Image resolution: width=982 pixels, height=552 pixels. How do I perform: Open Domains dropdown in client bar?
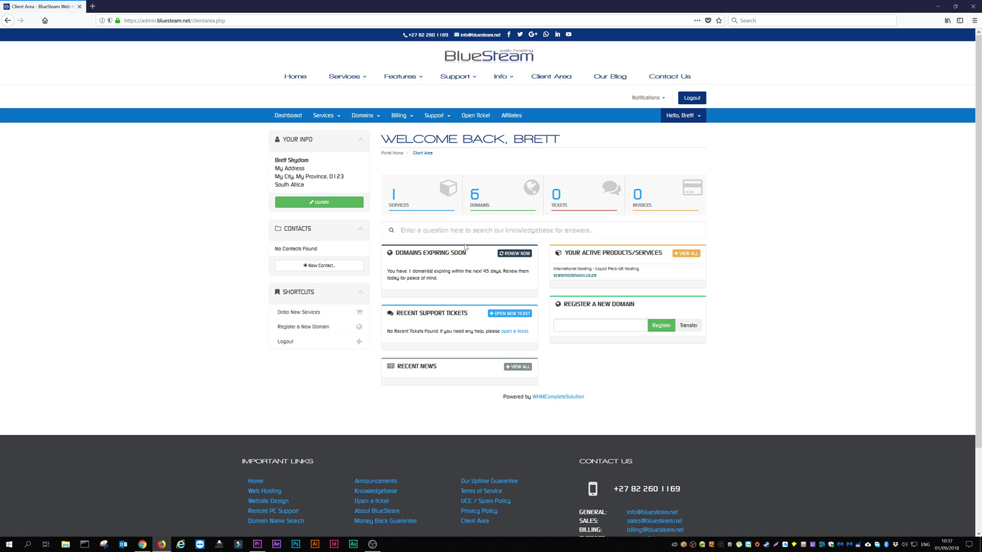point(366,116)
